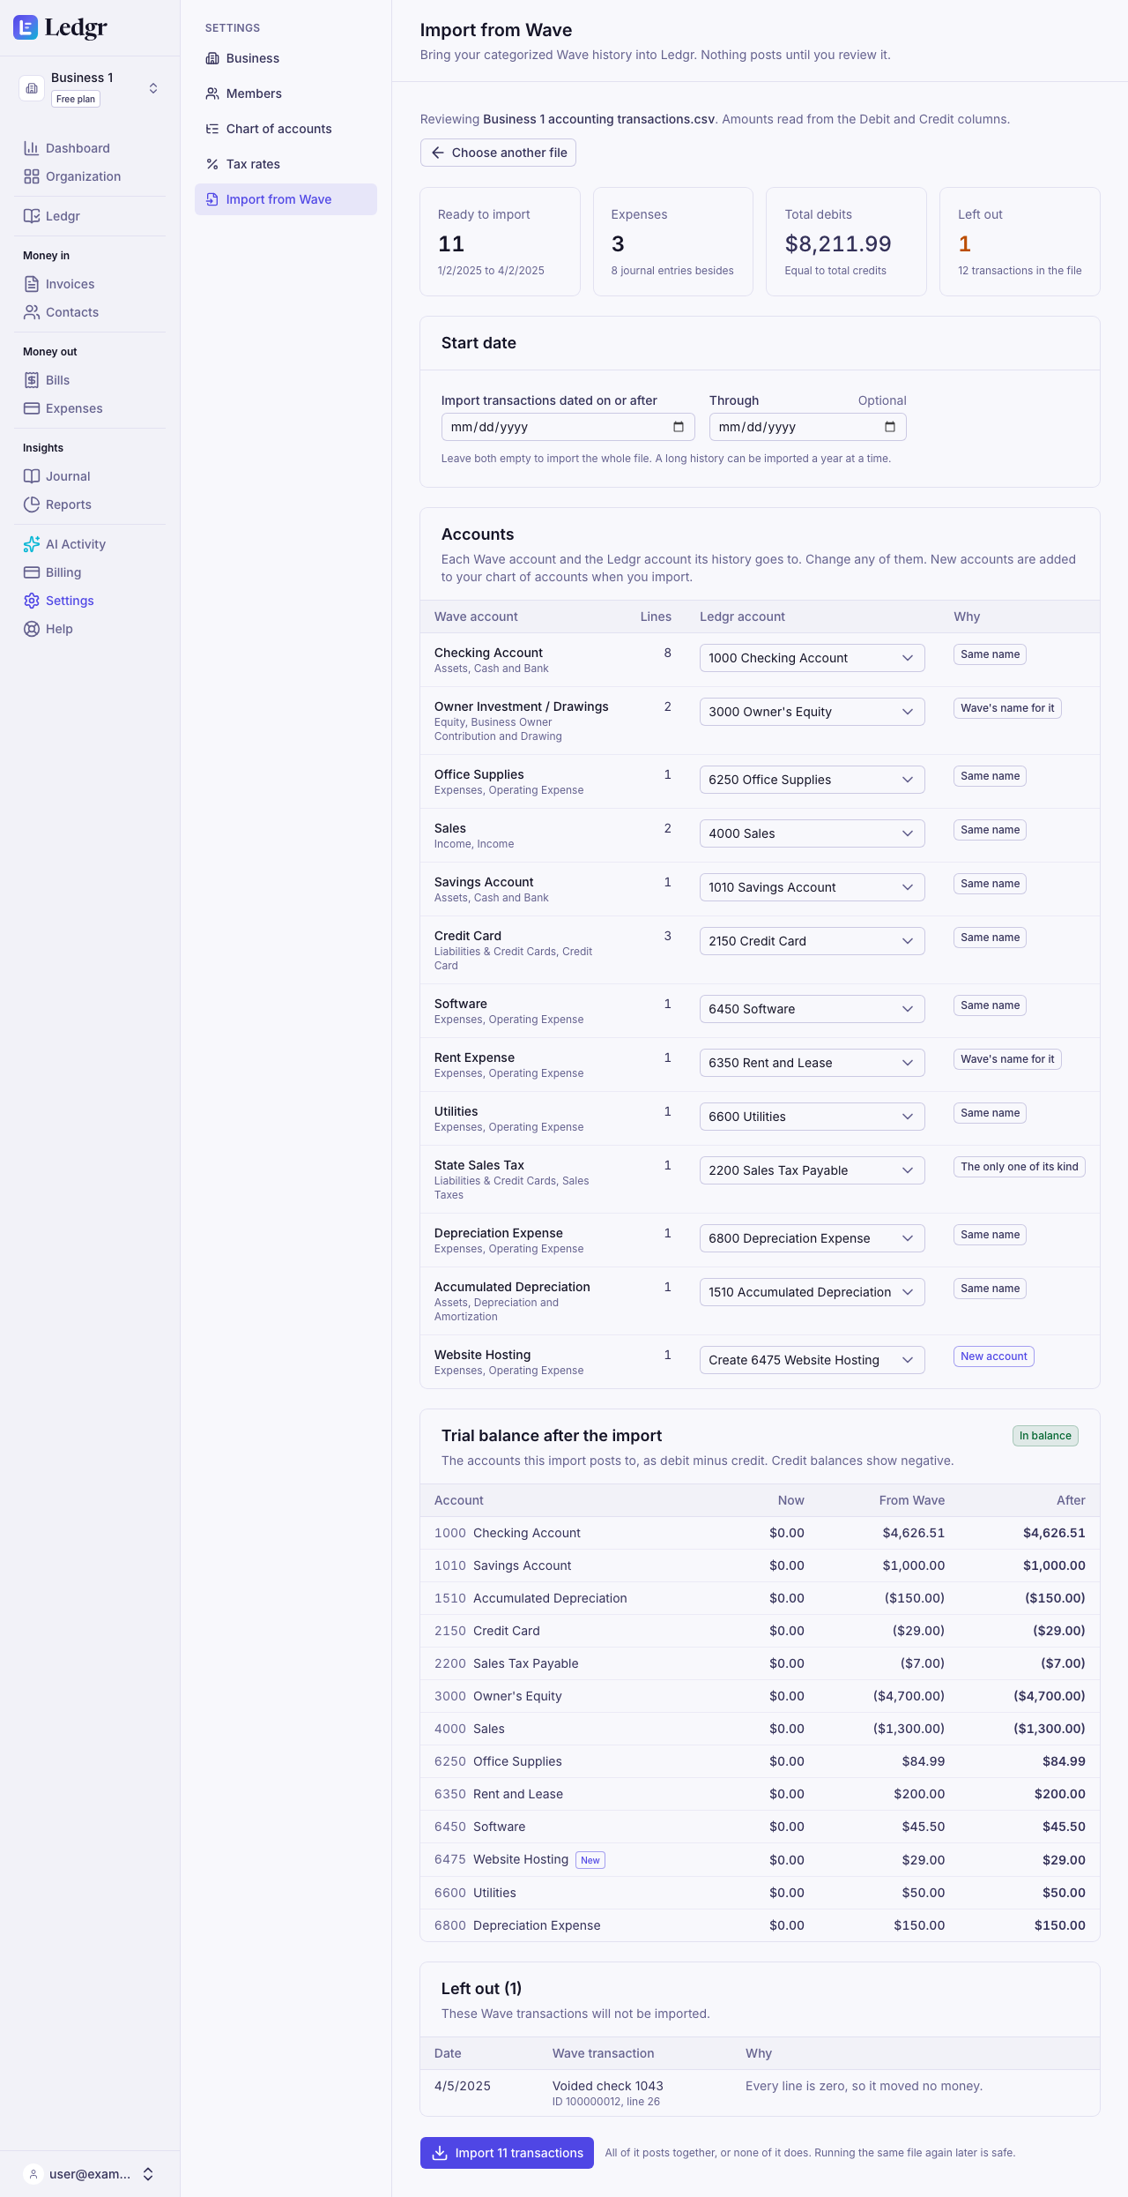Click Import 11 transactions button
Screen dimensions: 1128x2197
click(x=507, y=2153)
